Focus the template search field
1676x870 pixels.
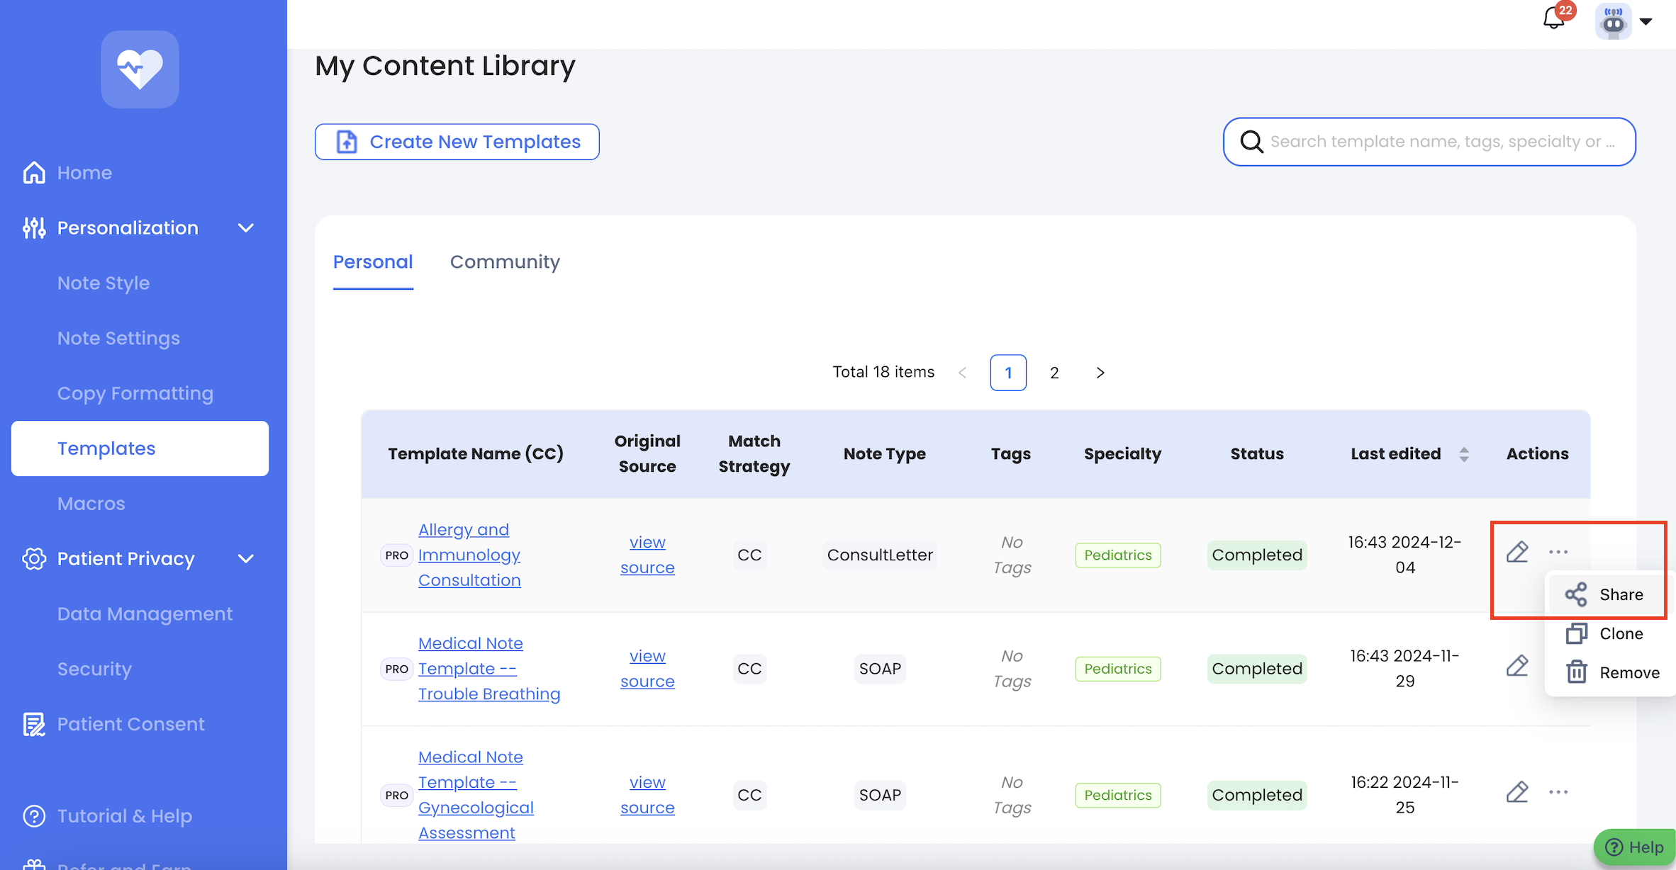tap(1439, 142)
